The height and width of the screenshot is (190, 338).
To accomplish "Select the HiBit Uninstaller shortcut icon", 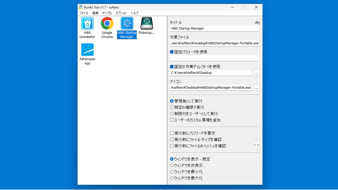I will click(x=87, y=23).
